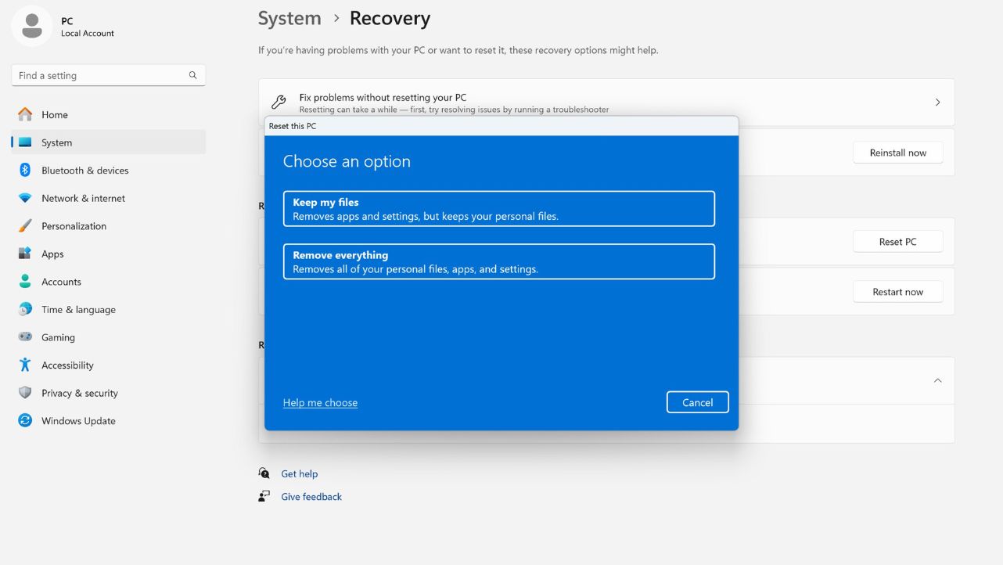Click the Bluetooth icon in sidebar

(x=25, y=170)
